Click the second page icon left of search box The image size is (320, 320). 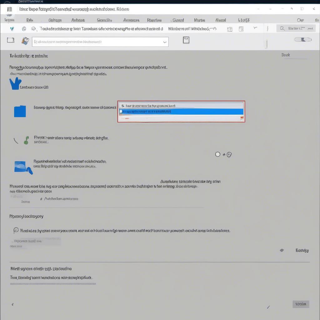tap(241, 29)
